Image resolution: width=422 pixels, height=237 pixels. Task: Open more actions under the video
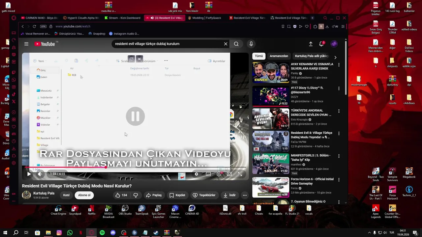245,195
